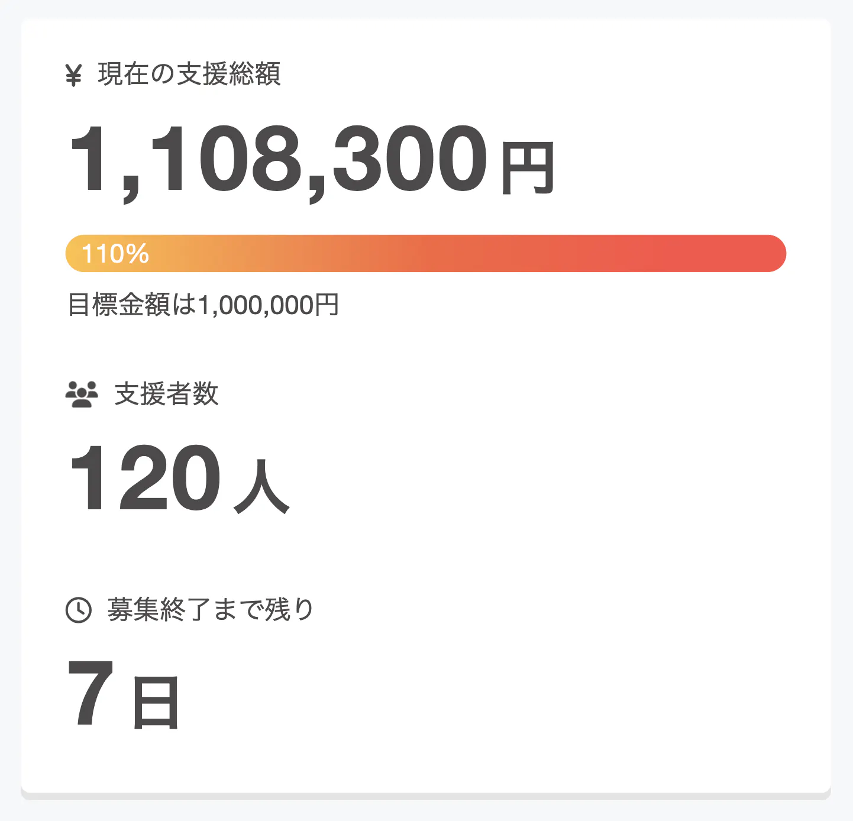Screen dimensions: 853x821
Task: Click the yen currency icon
Action: pyautogui.click(x=73, y=75)
